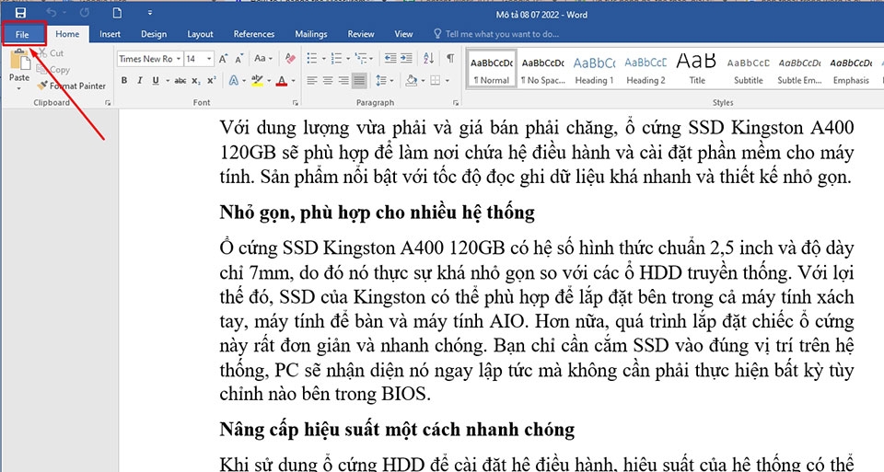Image resolution: width=884 pixels, height=472 pixels.
Task: Click the Sort A-Z icon
Action: tap(428, 58)
